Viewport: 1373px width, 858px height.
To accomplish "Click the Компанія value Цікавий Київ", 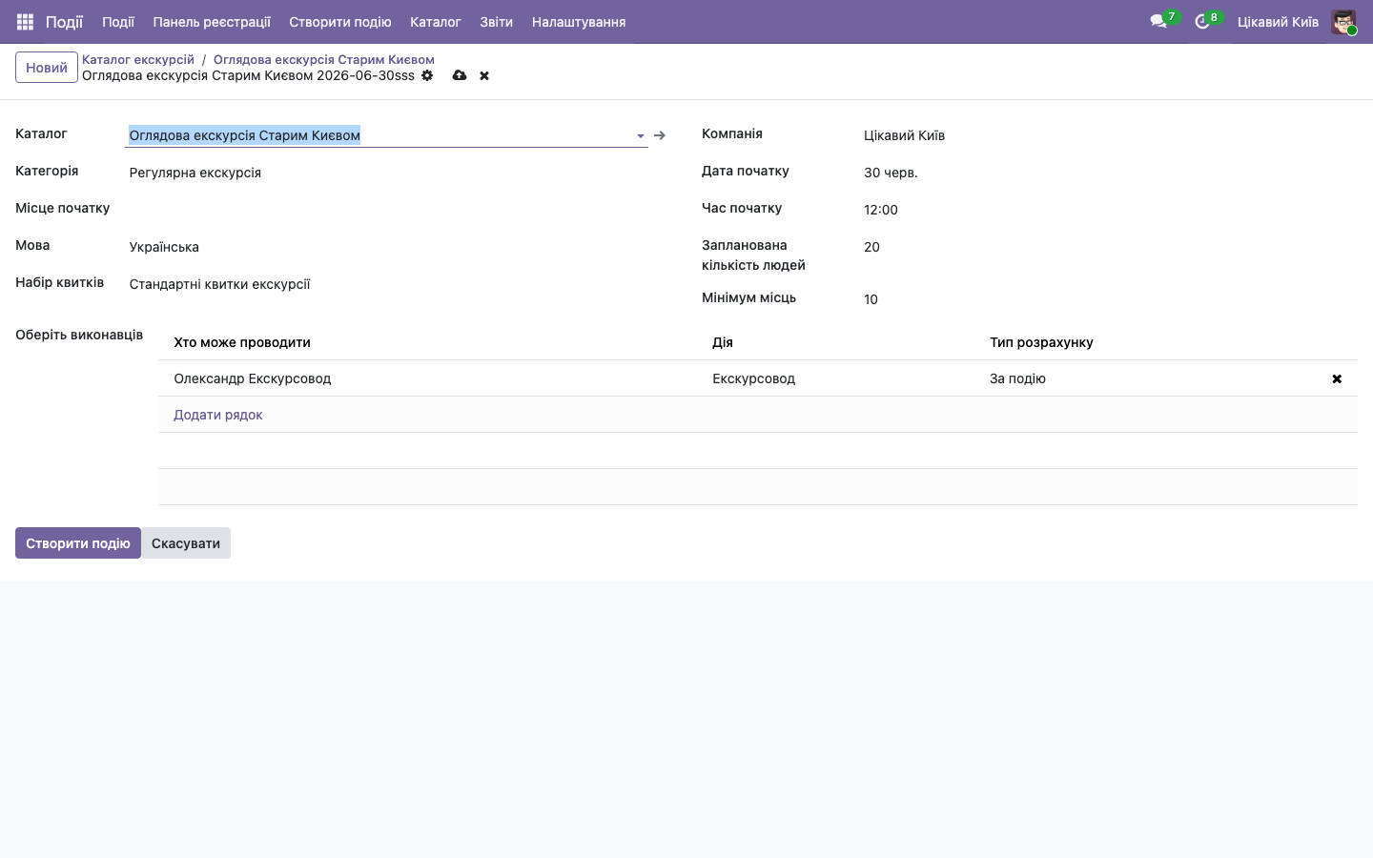I will tap(905, 135).
